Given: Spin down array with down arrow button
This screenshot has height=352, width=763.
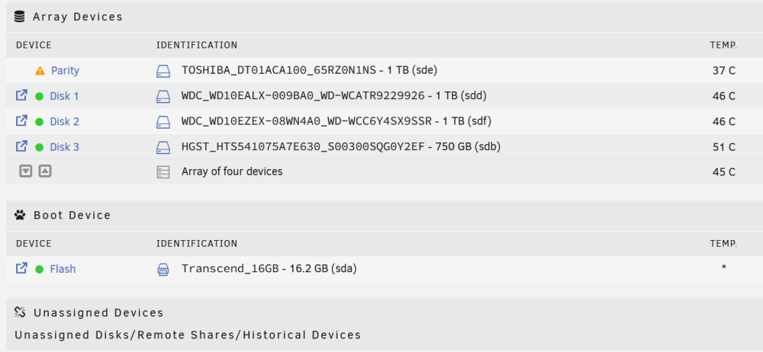Looking at the screenshot, I should click(26, 171).
